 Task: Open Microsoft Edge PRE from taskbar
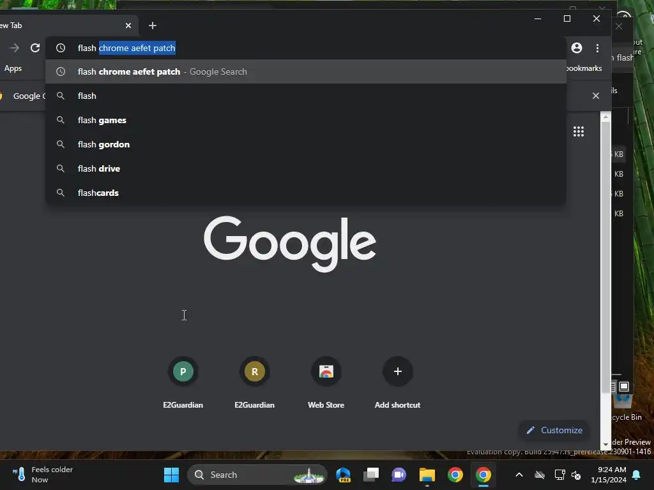[343, 475]
